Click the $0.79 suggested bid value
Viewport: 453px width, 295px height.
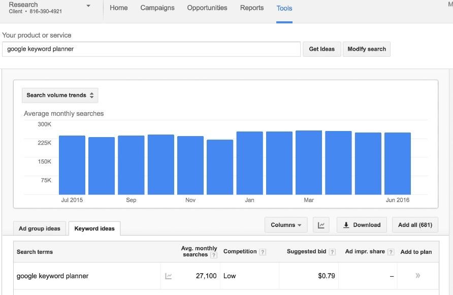tap(327, 276)
